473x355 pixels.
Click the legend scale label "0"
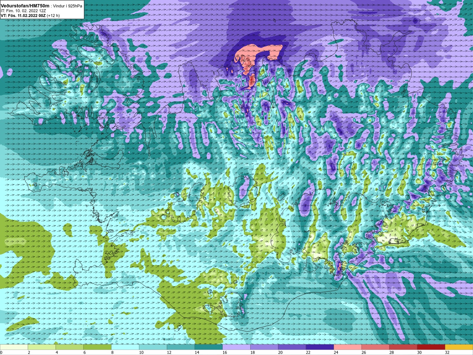point(1,352)
